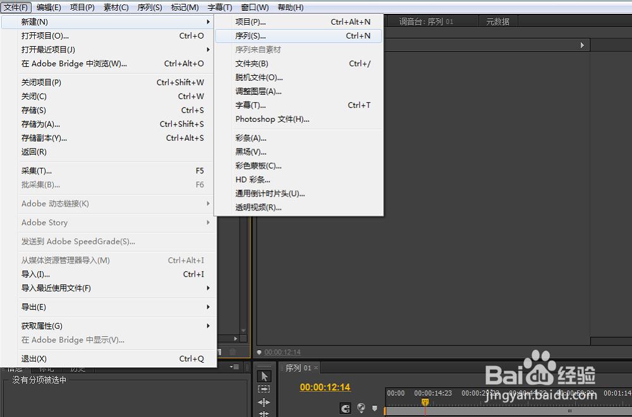The width and height of the screenshot is (632, 417).
Task: Choose 透明视频(R)... in submenu
Action: 299,207
